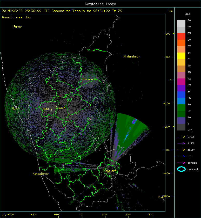The image size is (201, 218).
Task: Select the brown 45–48 dBZ swatch
Action: point(181,69)
